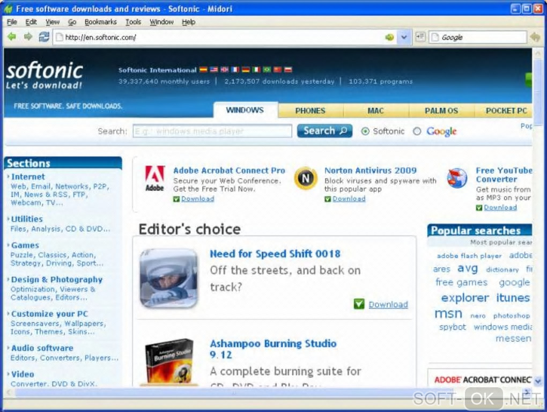Open the Help menu
This screenshot has height=412, width=547.
pos(188,22)
